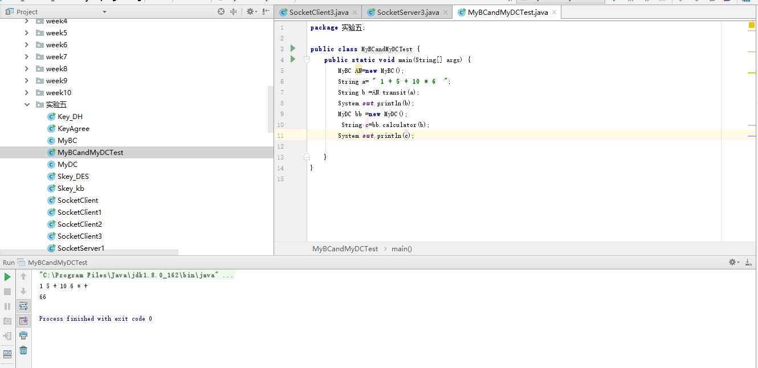Expand the week9 folder
758x368 pixels.
click(27, 81)
